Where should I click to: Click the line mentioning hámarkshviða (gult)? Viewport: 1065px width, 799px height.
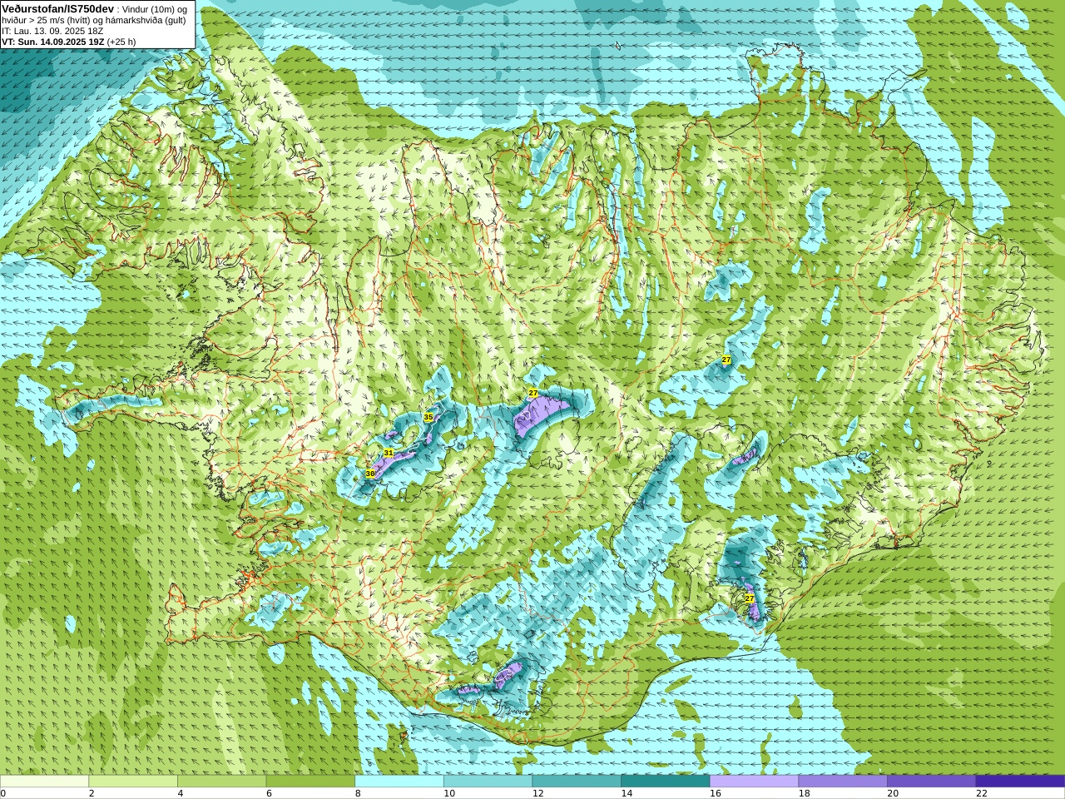[94, 20]
